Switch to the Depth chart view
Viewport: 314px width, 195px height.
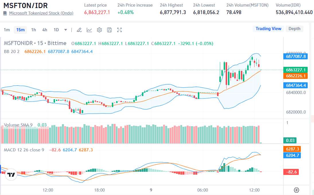pos(294,29)
